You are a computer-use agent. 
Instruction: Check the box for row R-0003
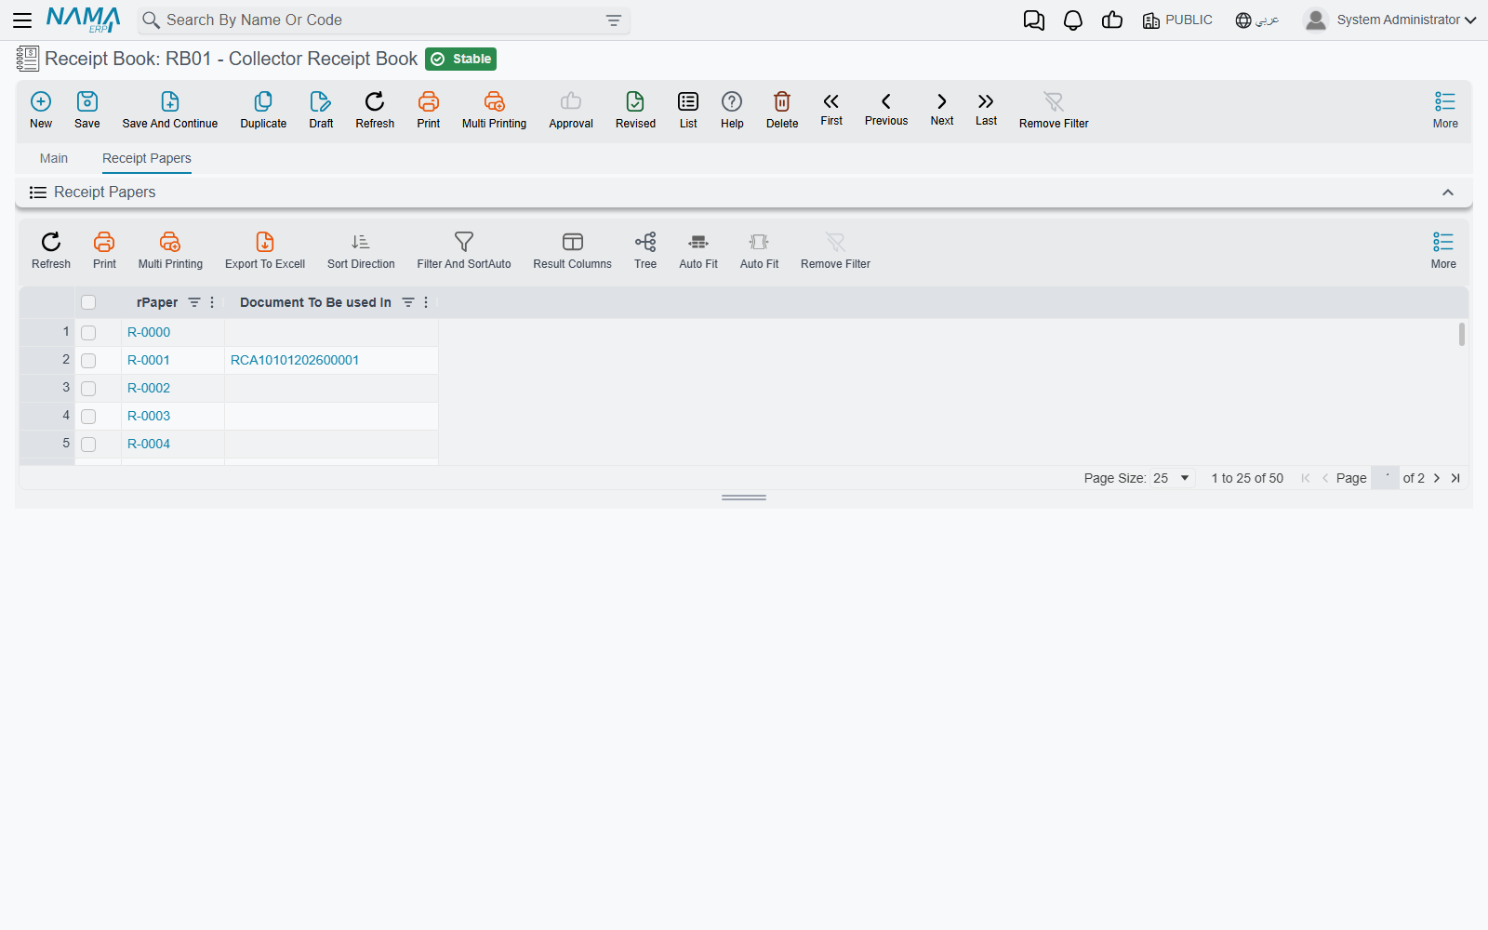(x=88, y=417)
